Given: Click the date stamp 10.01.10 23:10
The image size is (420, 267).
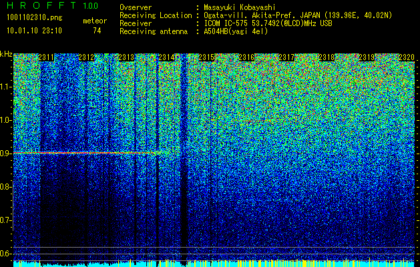Looking at the screenshot, I should click(34, 31).
